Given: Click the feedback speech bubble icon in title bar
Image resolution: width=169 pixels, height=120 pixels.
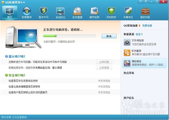Looking at the screenshot, I should click(x=140, y=2).
